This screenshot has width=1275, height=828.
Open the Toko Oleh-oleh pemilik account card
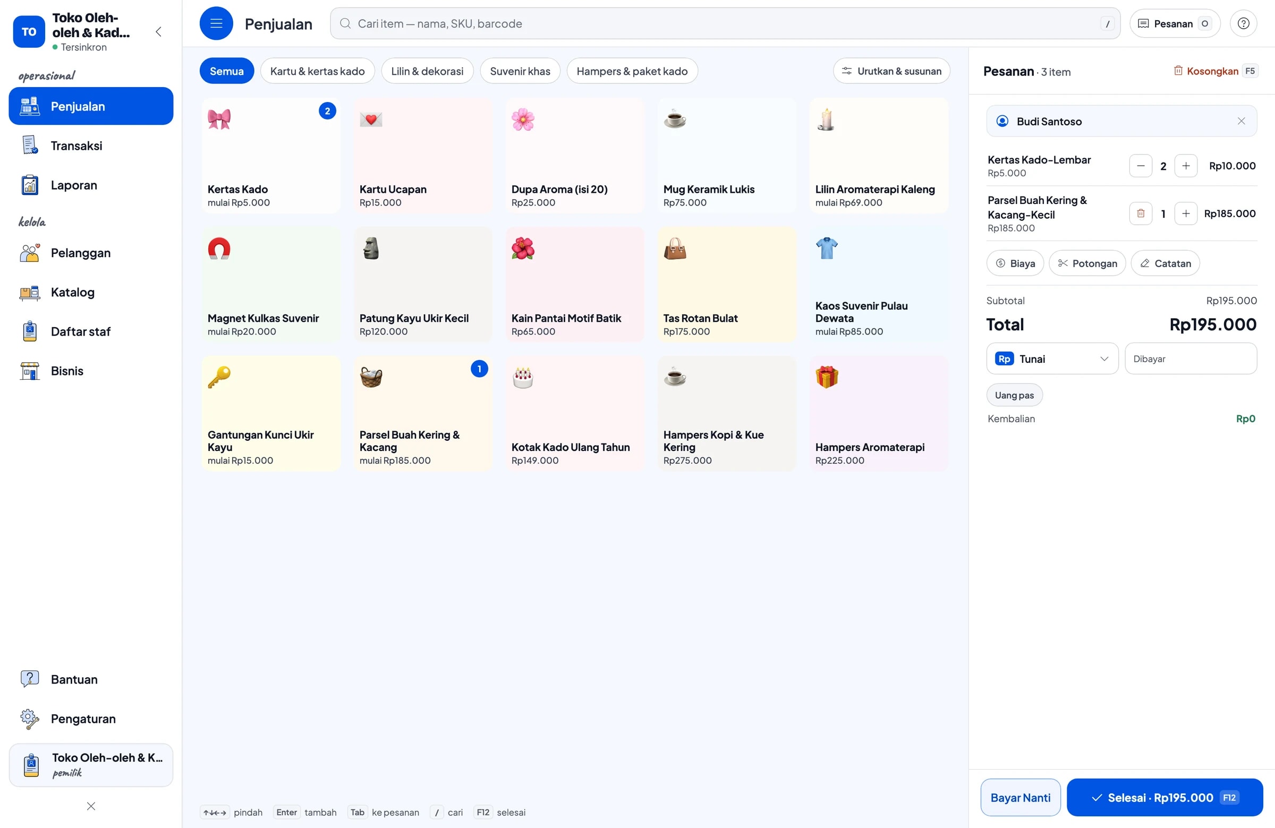pyautogui.click(x=91, y=765)
